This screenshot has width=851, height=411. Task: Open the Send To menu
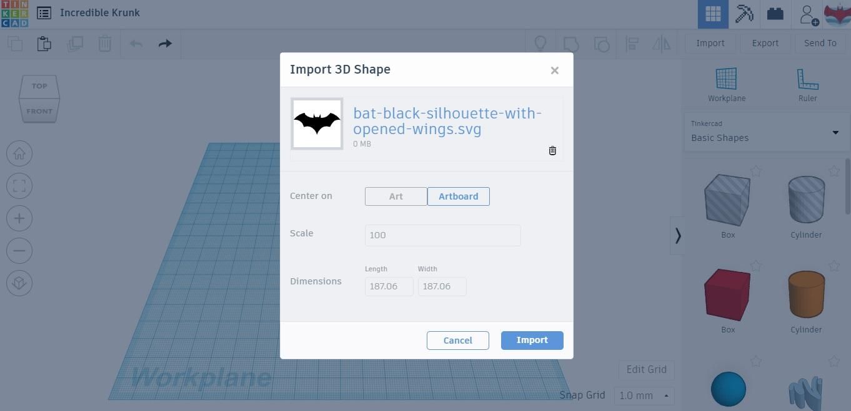[820, 43]
